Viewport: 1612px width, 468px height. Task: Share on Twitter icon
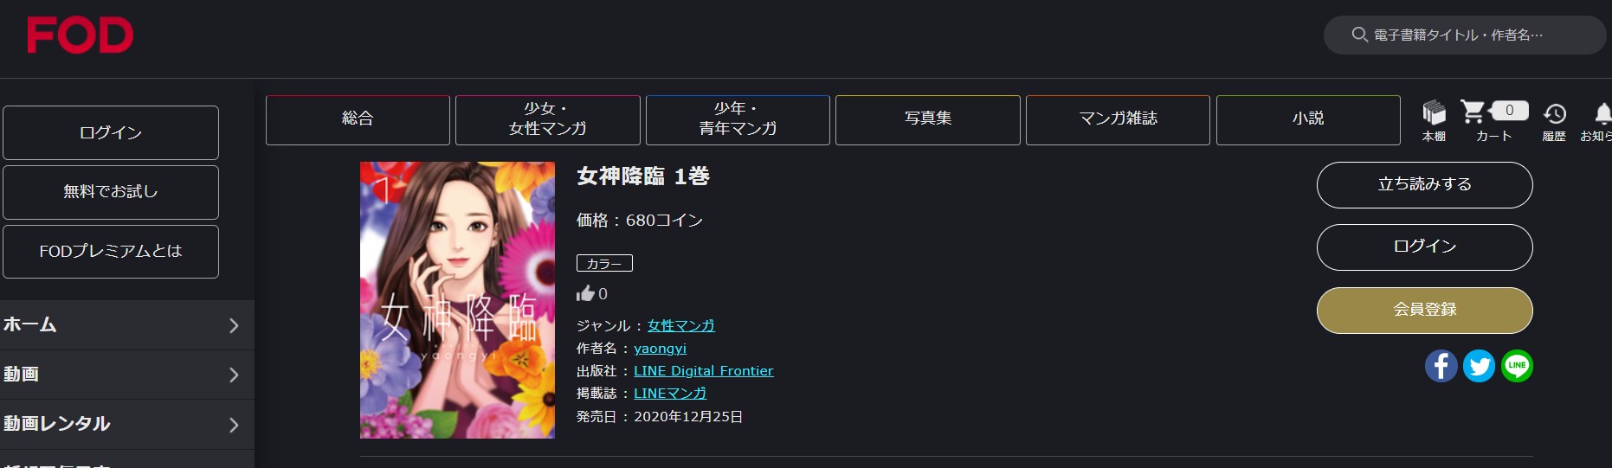[x=1480, y=366]
